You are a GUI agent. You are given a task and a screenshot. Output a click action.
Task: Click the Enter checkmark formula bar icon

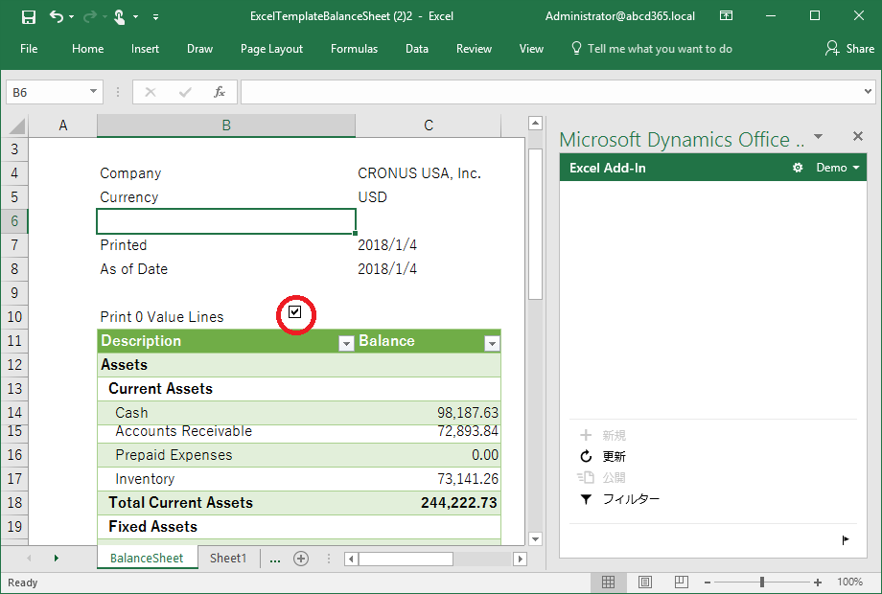point(185,92)
